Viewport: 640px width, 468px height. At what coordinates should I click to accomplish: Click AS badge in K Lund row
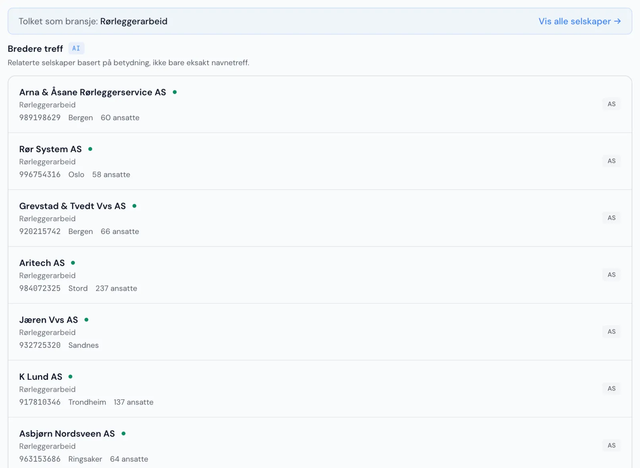point(612,389)
